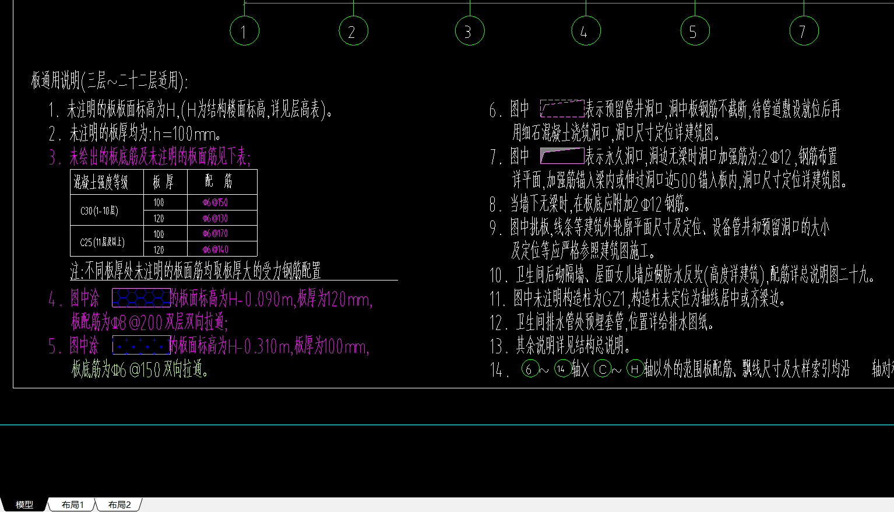894x512 pixels.
Task: Click rebar value Φ6@150 in the table
Action: coord(215,202)
